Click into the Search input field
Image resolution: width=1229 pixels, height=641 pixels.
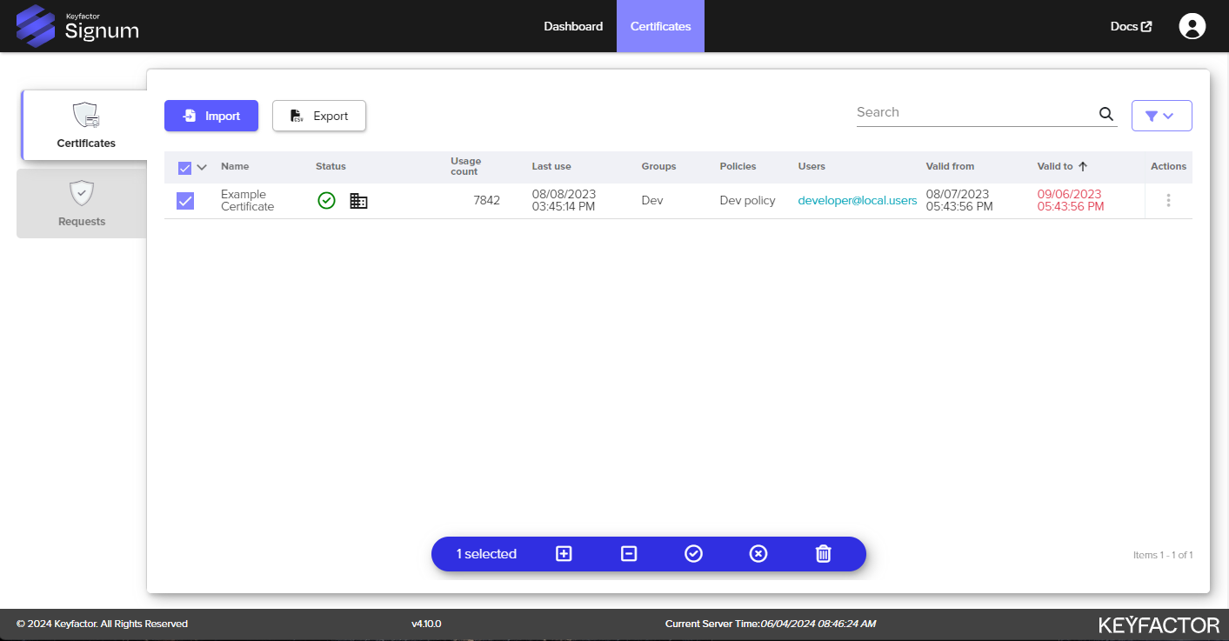pyautogui.click(x=974, y=112)
